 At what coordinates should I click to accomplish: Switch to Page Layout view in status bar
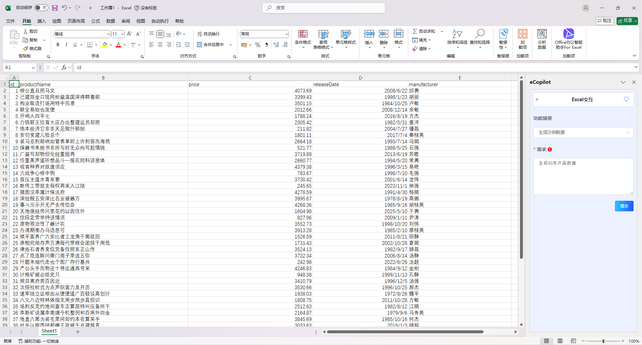click(560, 341)
